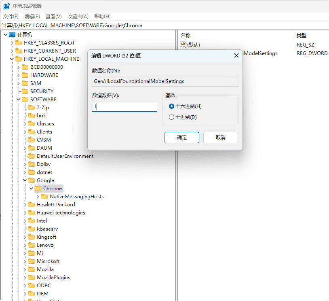The image size is (329, 301).
Task: Click the HKEY_LOCAL_MACHINE folder icon
Action: 19,59
